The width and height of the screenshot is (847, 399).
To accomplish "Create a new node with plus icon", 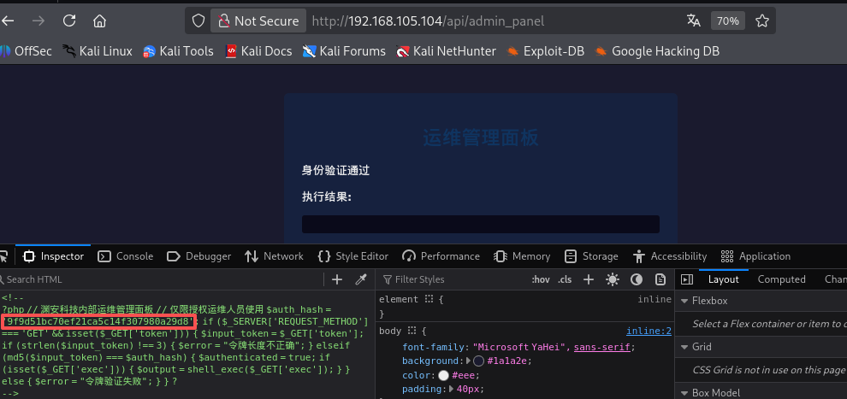I will [337, 279].
